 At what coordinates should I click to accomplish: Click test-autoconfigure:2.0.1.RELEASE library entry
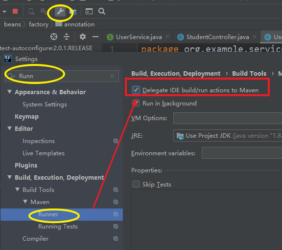(46, 48)
